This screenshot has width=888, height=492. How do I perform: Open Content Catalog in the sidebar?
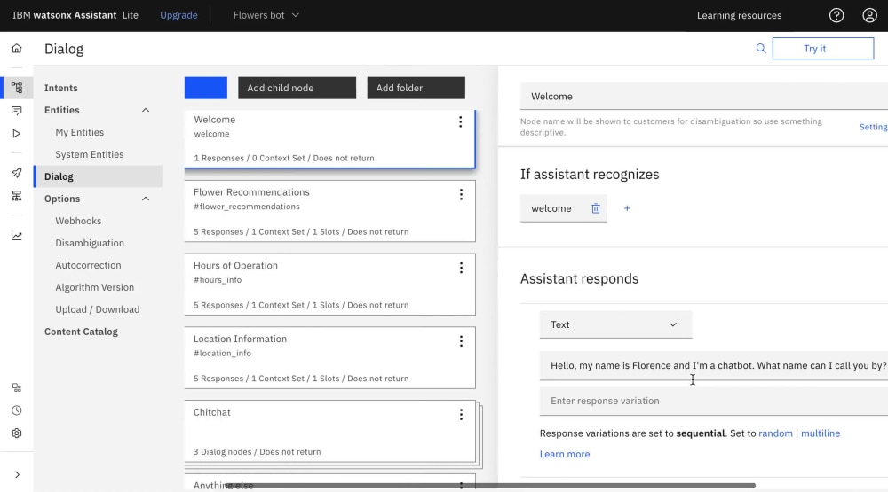point(81,332)
